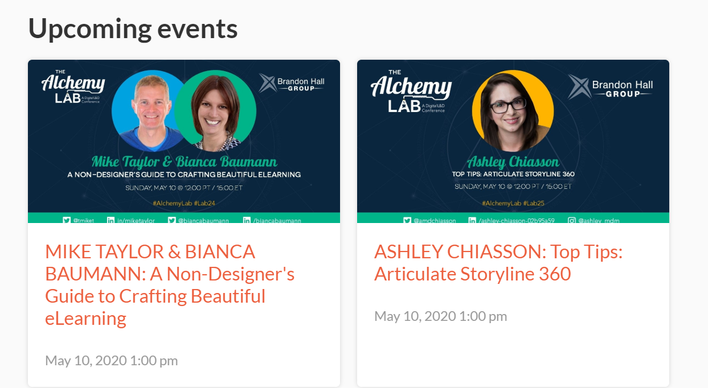Click the Upcoming events heading
Viewport: 708px width, 388px height.
[133, 28]
